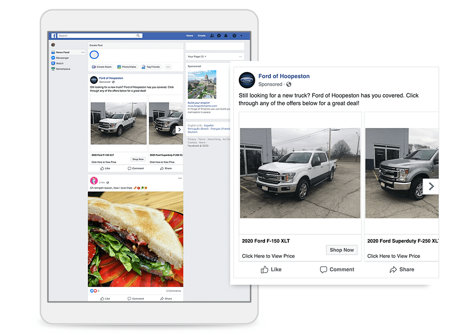Image resolution: width=472 pixels, height=335 pixels.
Task: Open the account dropdown arrow in top bar
Action: (241, 35)
